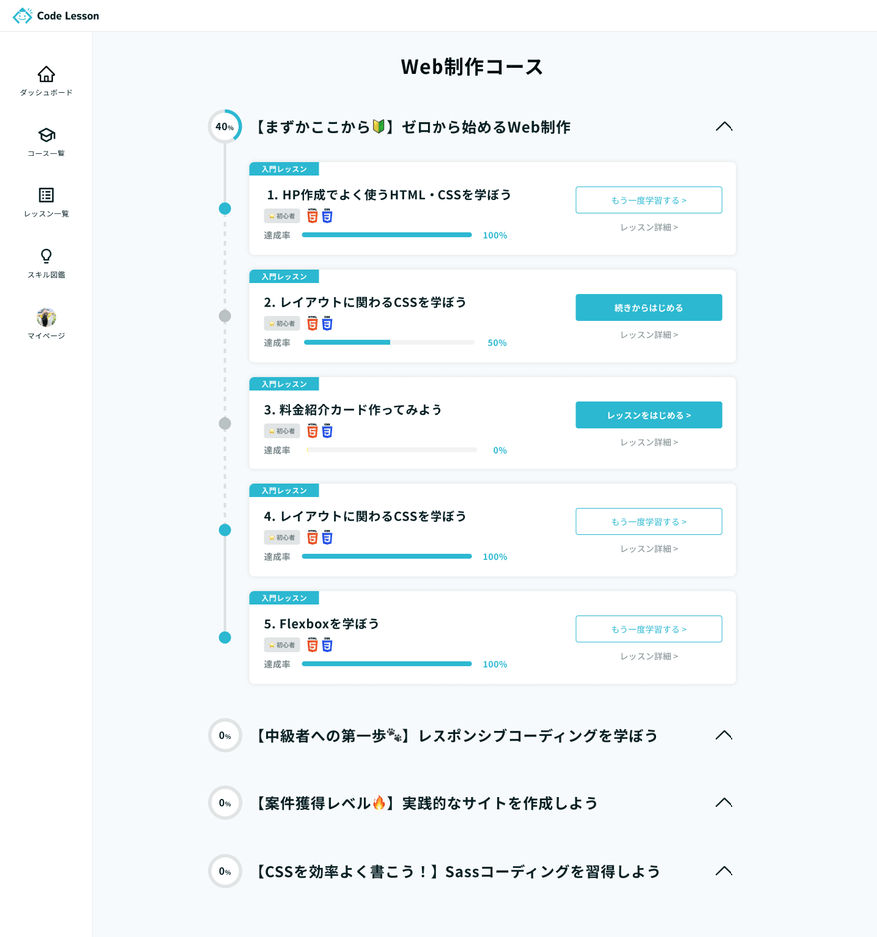The width and height of the screenshot is (877, 937).
Task: Select the CSS3 badge on lesson 3
Action: pos(324,430)
